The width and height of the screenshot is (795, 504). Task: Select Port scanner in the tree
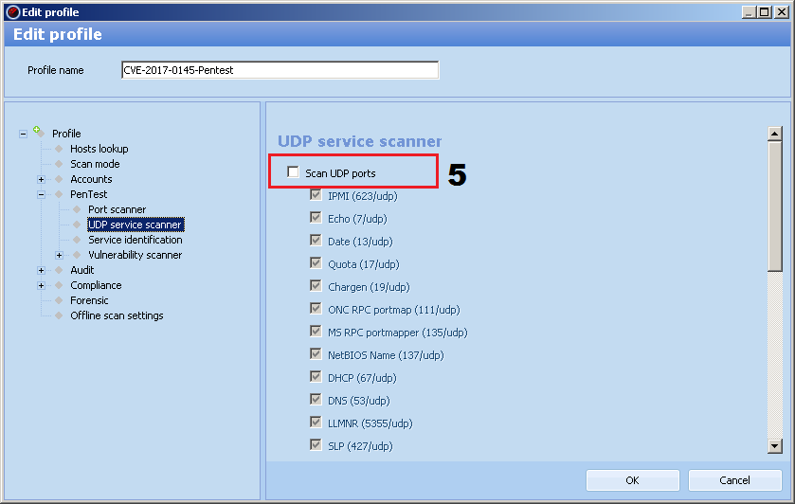pos(117,209)
